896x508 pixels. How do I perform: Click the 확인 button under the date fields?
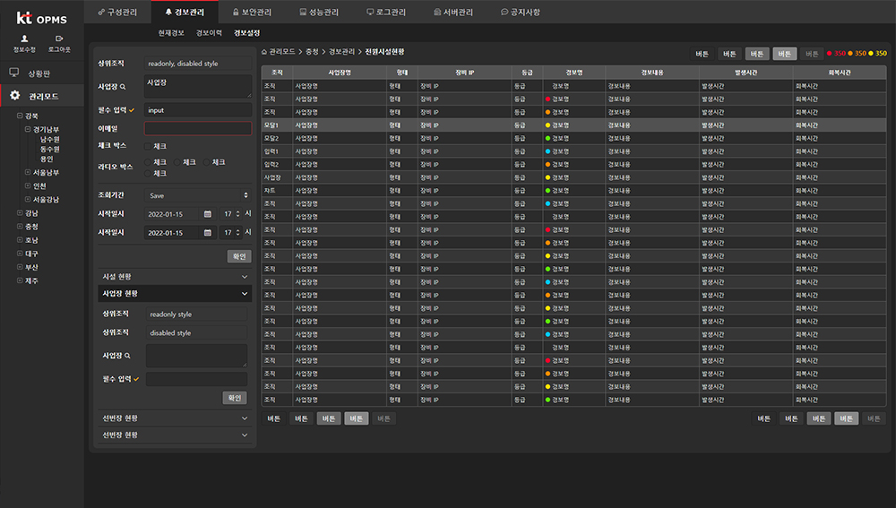[239, 256]
